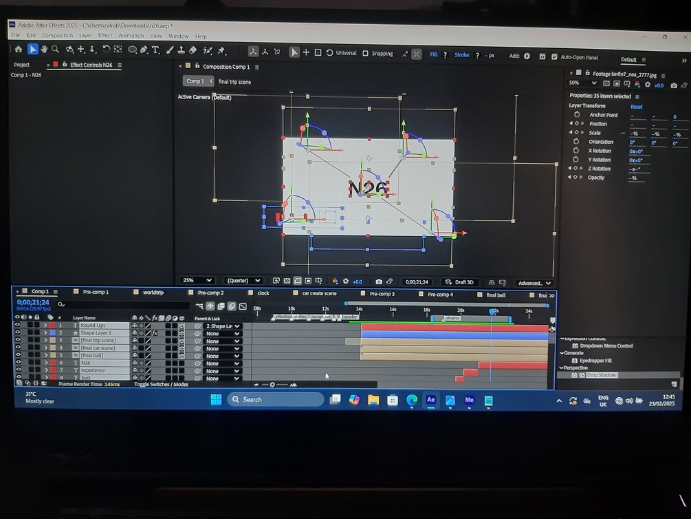This screenshot has height=519, width=691.
Task: Open the Composition menu
Action: (x=58, y=35)
